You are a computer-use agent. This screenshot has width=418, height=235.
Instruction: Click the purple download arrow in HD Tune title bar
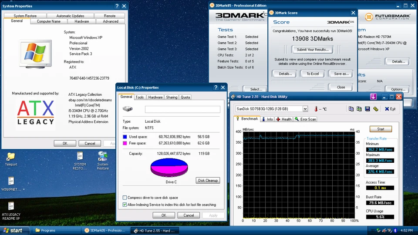click(x=373, y=97)
